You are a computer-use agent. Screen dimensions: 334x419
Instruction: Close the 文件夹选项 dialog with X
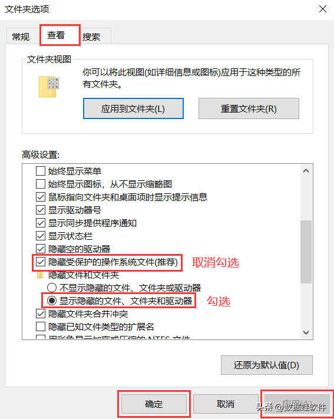click(x=323, y=9)
